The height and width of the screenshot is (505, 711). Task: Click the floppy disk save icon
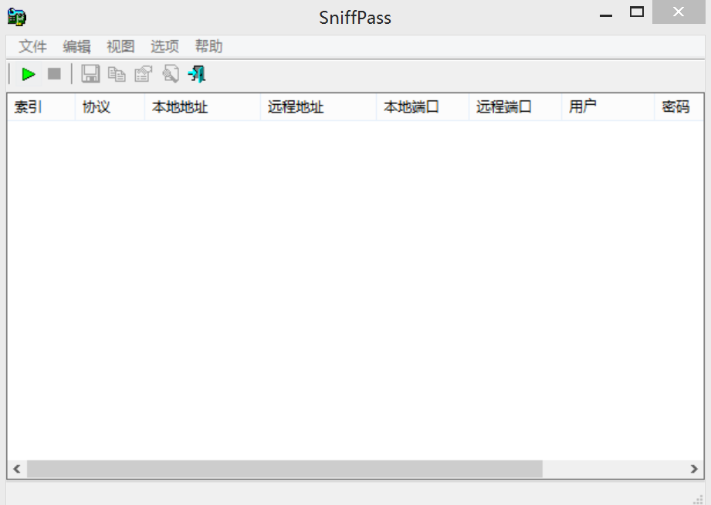90,74
